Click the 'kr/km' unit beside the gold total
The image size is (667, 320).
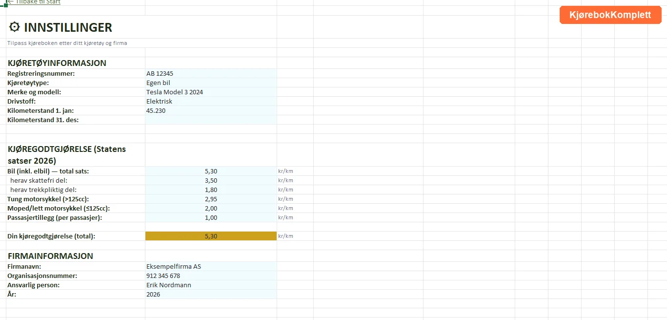pos(285,236)
